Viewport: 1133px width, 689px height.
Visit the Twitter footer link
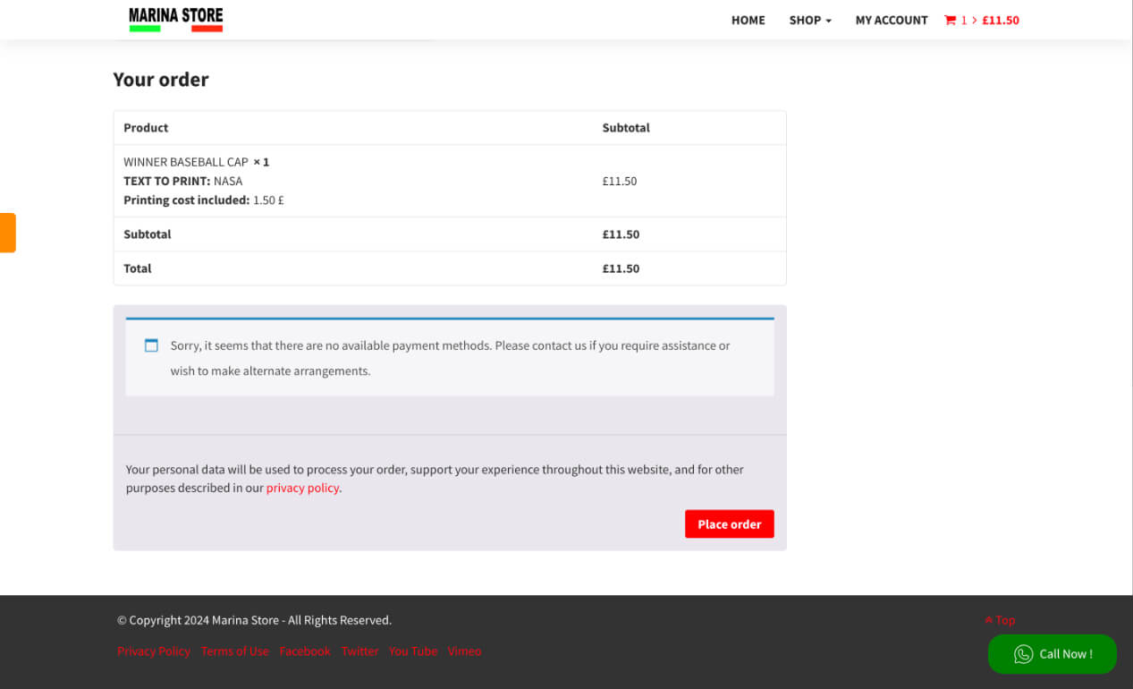tap(359, 651)
